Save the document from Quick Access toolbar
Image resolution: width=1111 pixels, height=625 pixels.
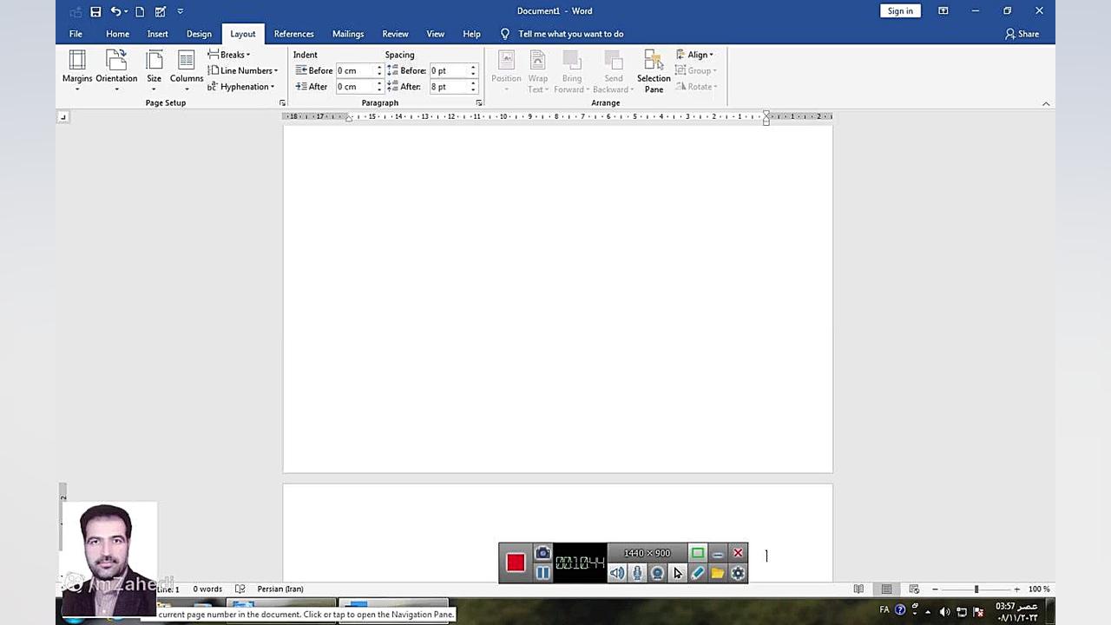[x=95, y=11]
